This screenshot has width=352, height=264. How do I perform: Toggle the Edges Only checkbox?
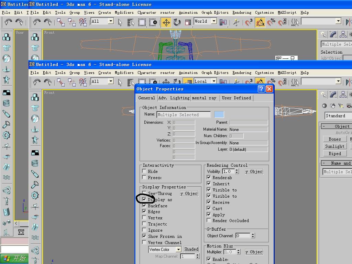click(144, 211)
